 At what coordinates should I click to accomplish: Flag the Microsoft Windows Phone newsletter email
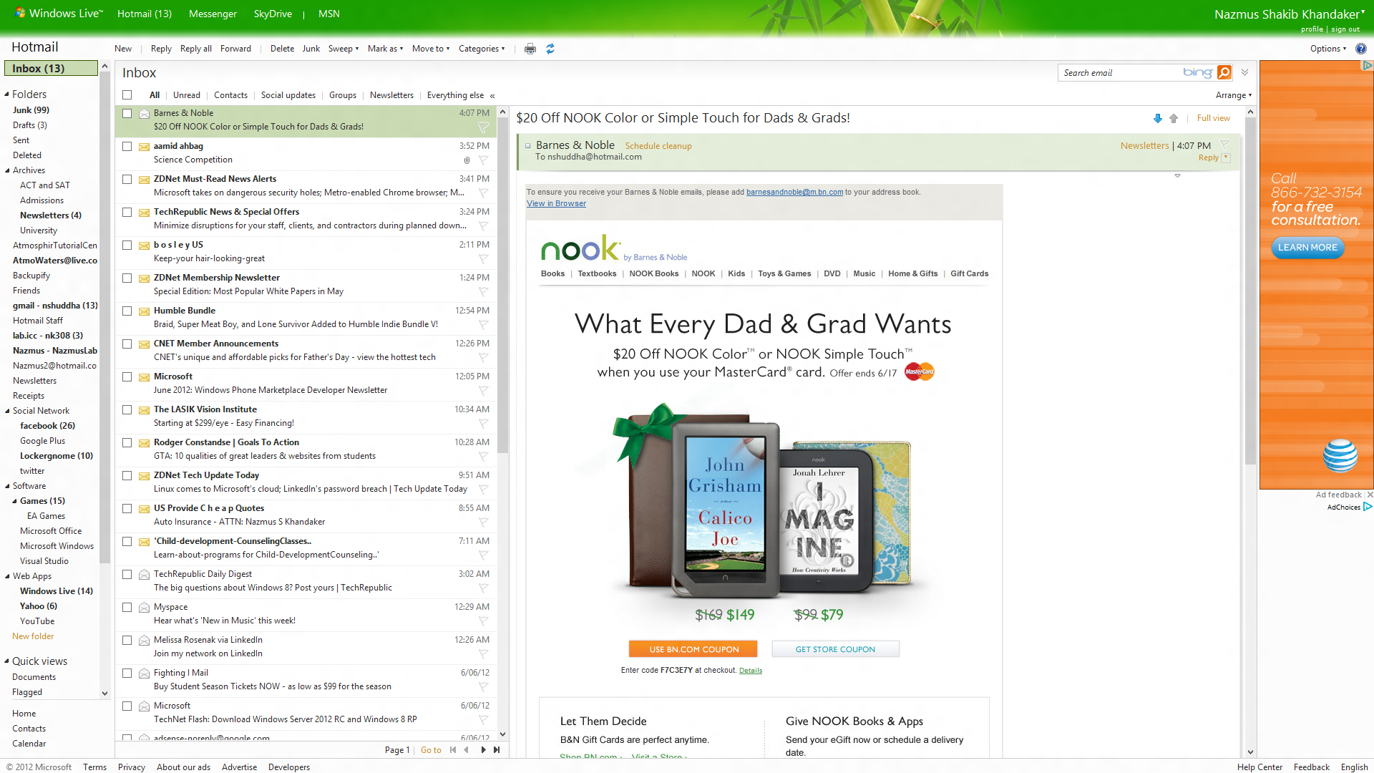pos(483,391)
